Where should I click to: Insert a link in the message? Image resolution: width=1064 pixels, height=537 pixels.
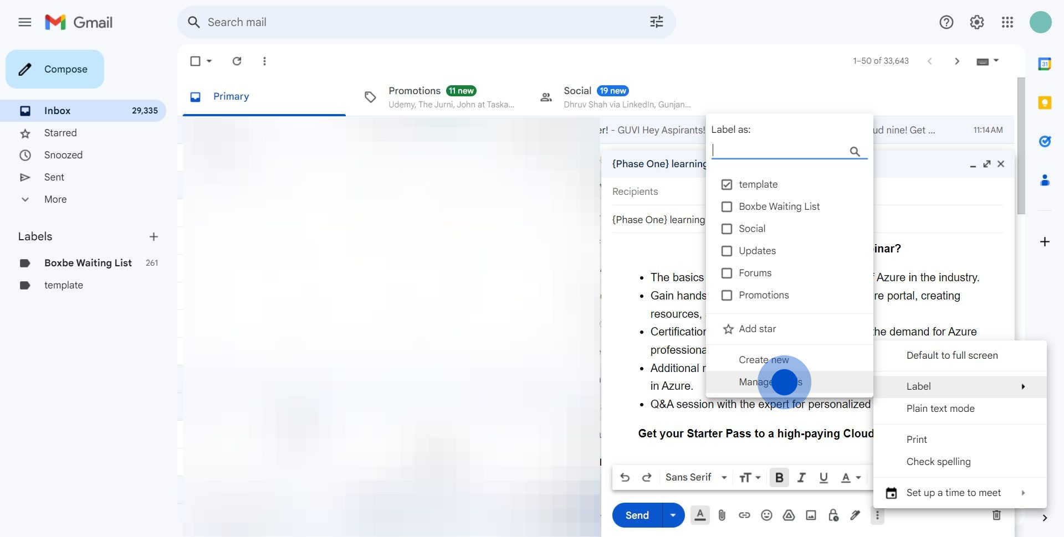pos(744,515)
